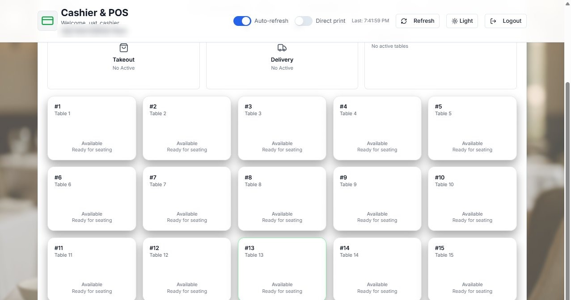Open table #7 card
Screen dimensions: 571x300
click(187, 199)
